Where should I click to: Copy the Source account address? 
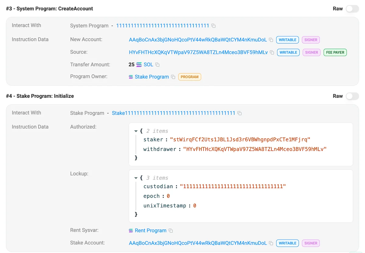pyautogui.click(x=272, y=52)
